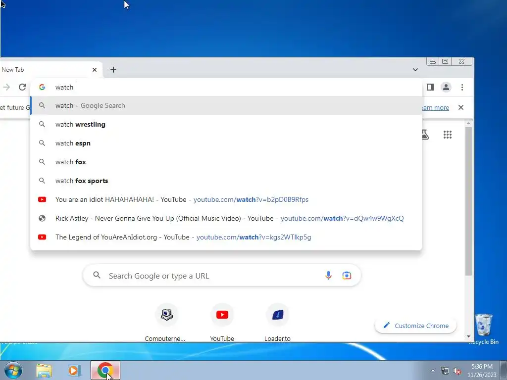This screenshot has height=380, width=507.
Task: Click the scrollbar up arrow
Action: pyautogui.click(x=468, y=123)
